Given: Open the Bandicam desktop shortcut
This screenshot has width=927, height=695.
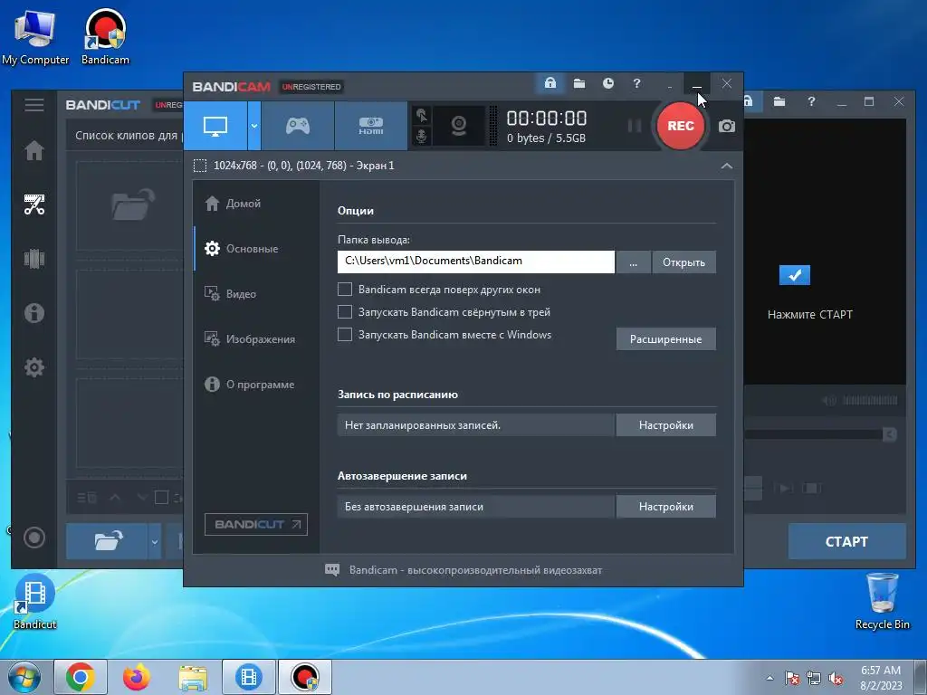Looking at the screenshot, I should pyautogui.click(x=105, y=37).
